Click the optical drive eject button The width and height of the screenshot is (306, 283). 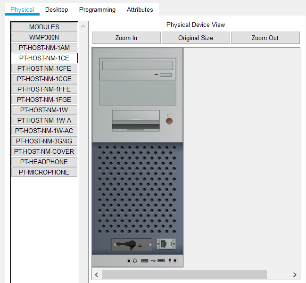tap(166, 75)
